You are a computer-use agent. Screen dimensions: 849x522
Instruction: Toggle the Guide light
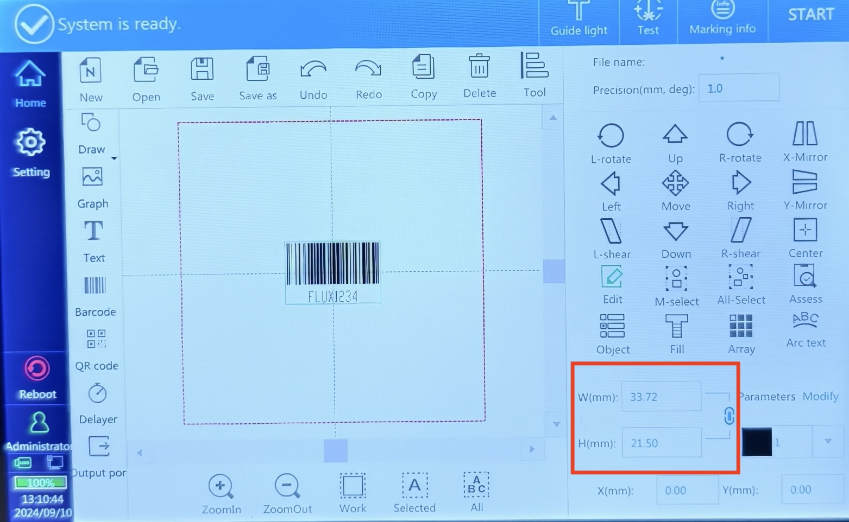pos(579,19)
